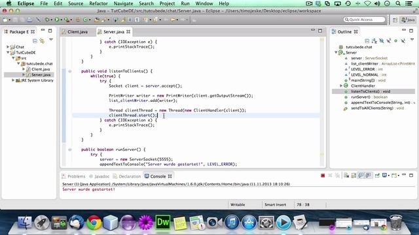Toggle Sort alphabetically in Outline view

374,40
